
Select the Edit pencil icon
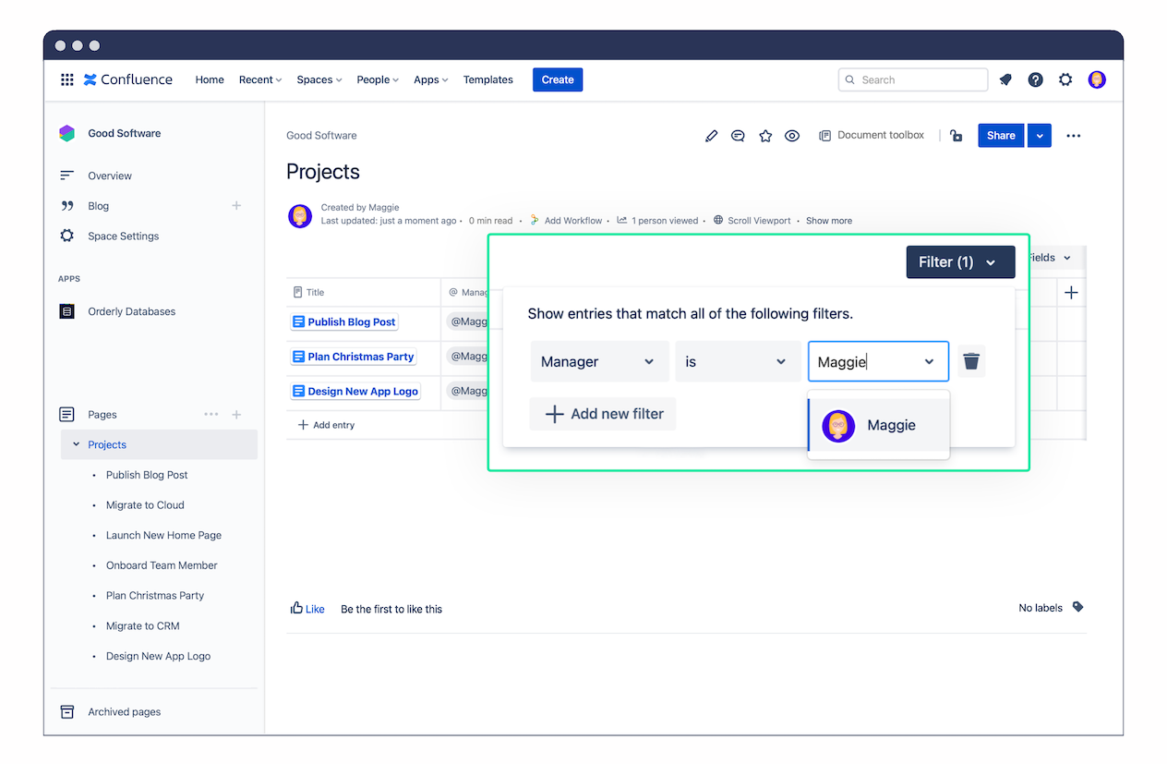(711, 135)
